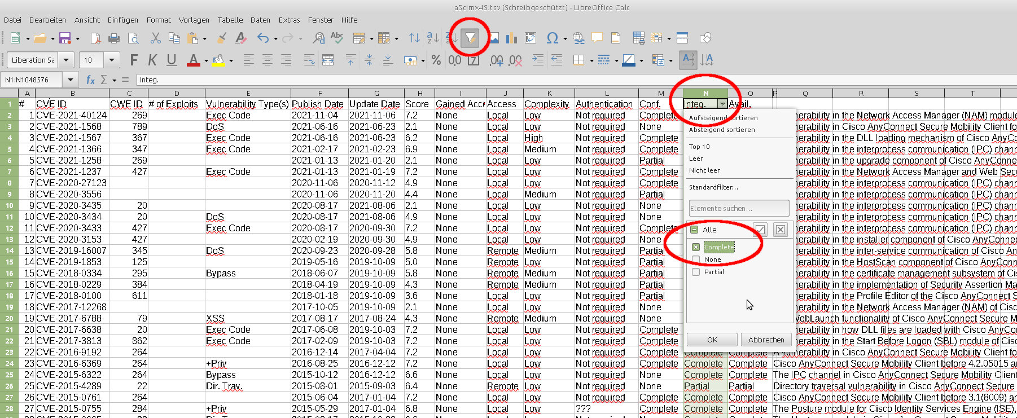
Task: Open the Datei menu
Action: click(x=12, y=20)
